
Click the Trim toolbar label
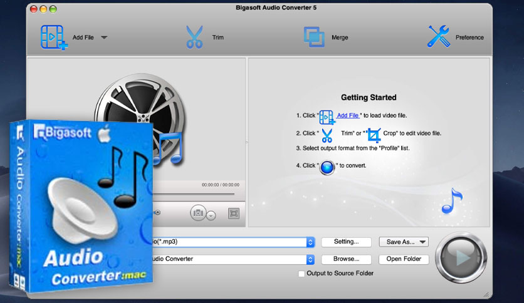coord(218,38)
